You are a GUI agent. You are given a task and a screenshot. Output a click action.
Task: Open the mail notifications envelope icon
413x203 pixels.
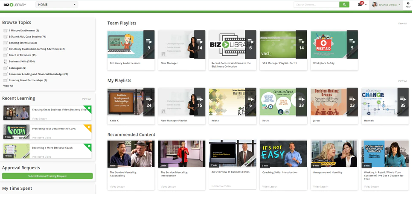[360, 5]
